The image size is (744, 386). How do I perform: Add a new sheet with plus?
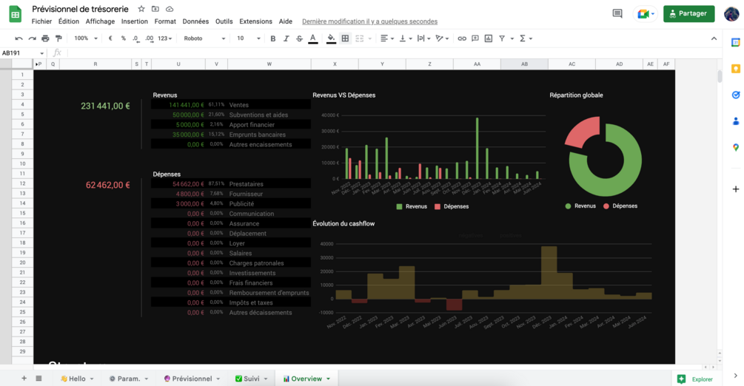24,379
